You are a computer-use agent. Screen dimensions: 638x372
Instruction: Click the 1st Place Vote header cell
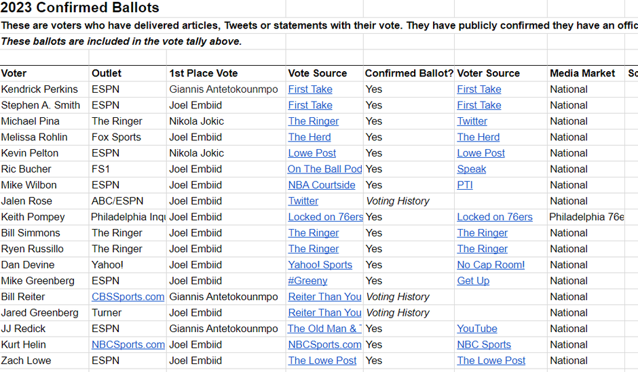click(x=204, y=73)
